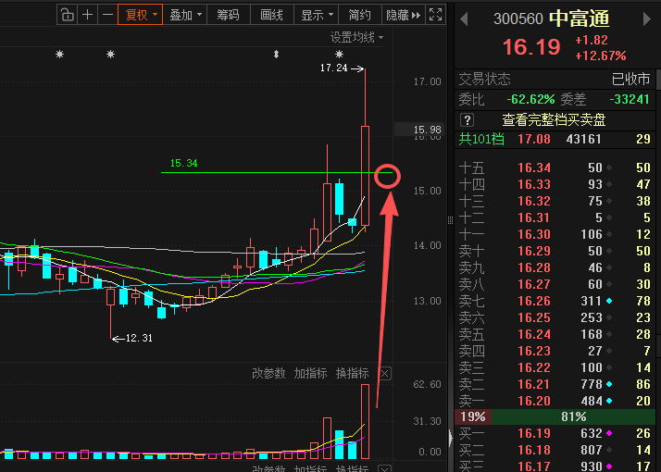Select 卖九 price 16.28
Screen dimensions: 661x472
point(534,267)
